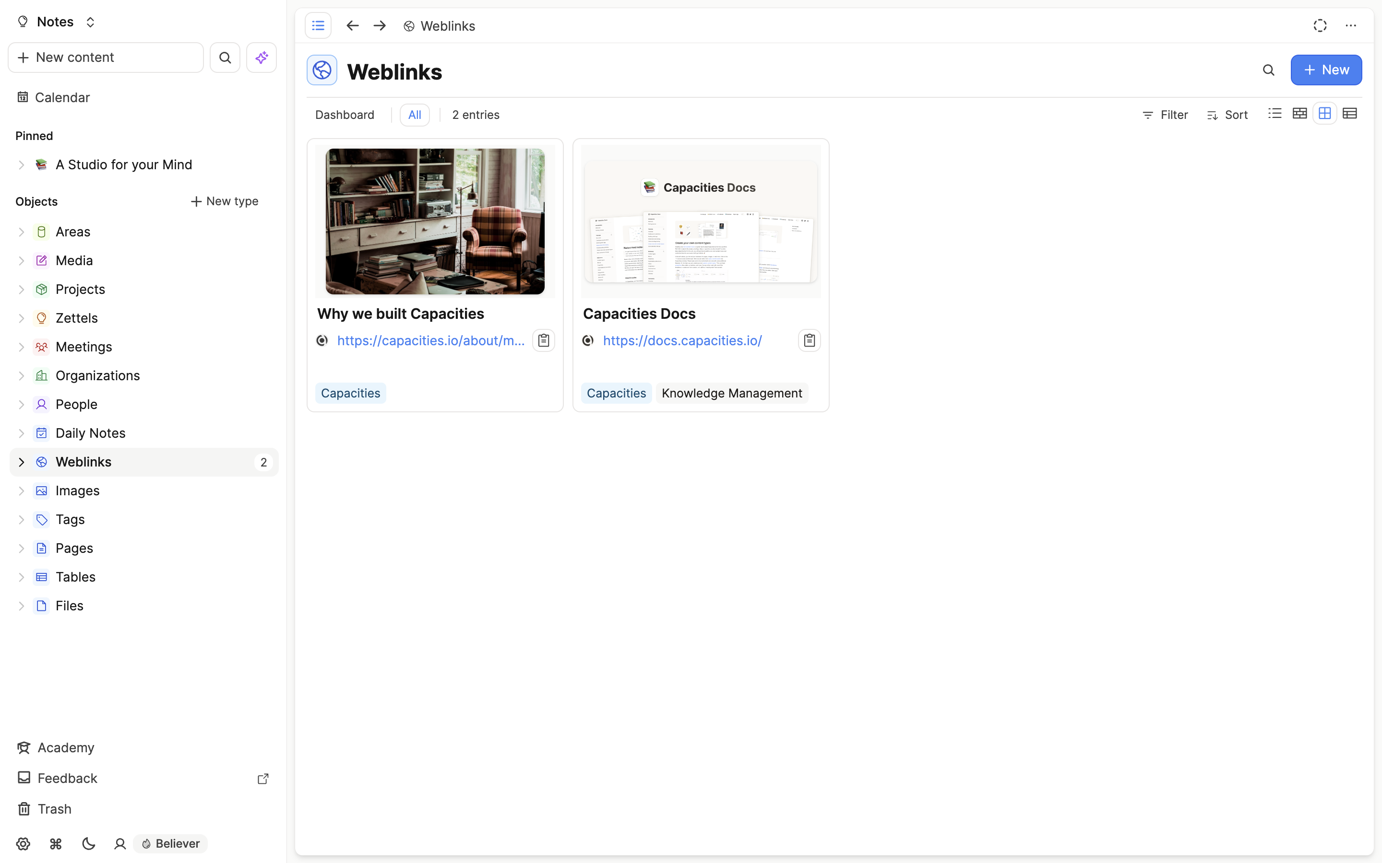Switch to the Dashboard tab
The width and height of the screenshot is (1382, 863).
coord(345,115)
